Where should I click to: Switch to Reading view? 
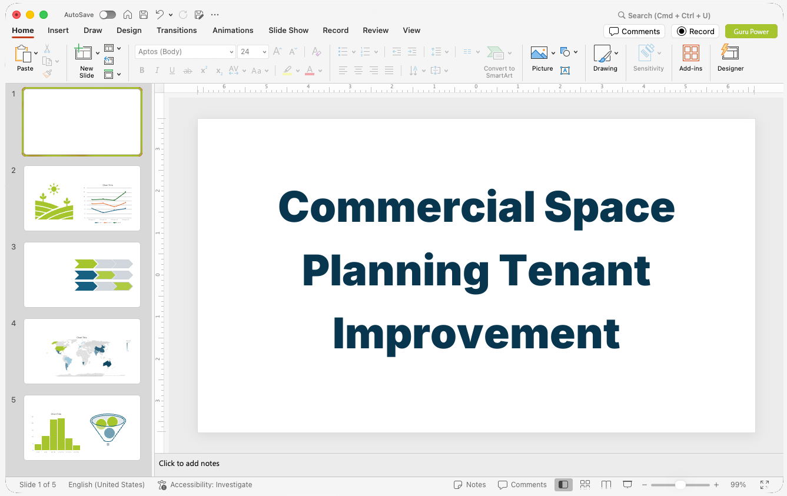tap(606, 484)
